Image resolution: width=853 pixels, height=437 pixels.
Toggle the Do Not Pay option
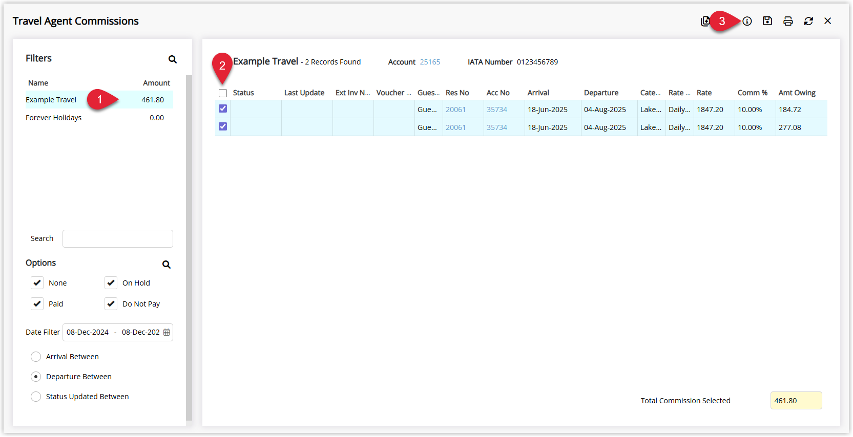(x=111, y=303)
